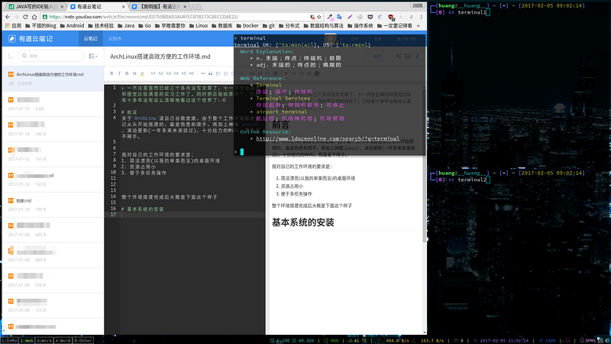
Task: Go to the Chrome home page
Action: point(34,17)
